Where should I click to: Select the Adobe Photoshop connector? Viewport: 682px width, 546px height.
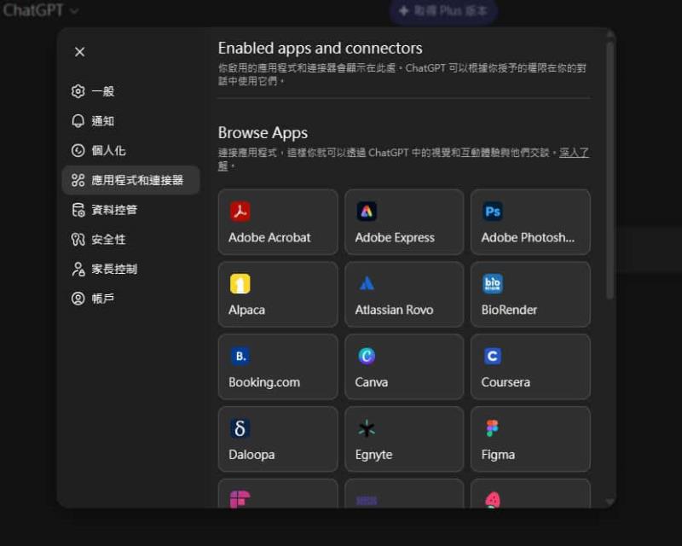point(529,222)
